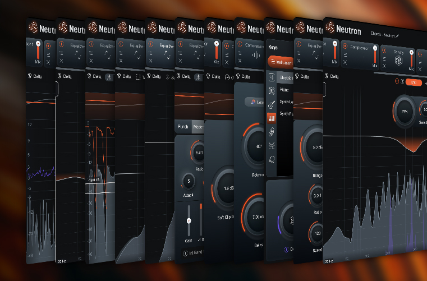The image size is (427, 281).
Task: Click the Density hexagon module icon
Action: (x=399, y=60)
